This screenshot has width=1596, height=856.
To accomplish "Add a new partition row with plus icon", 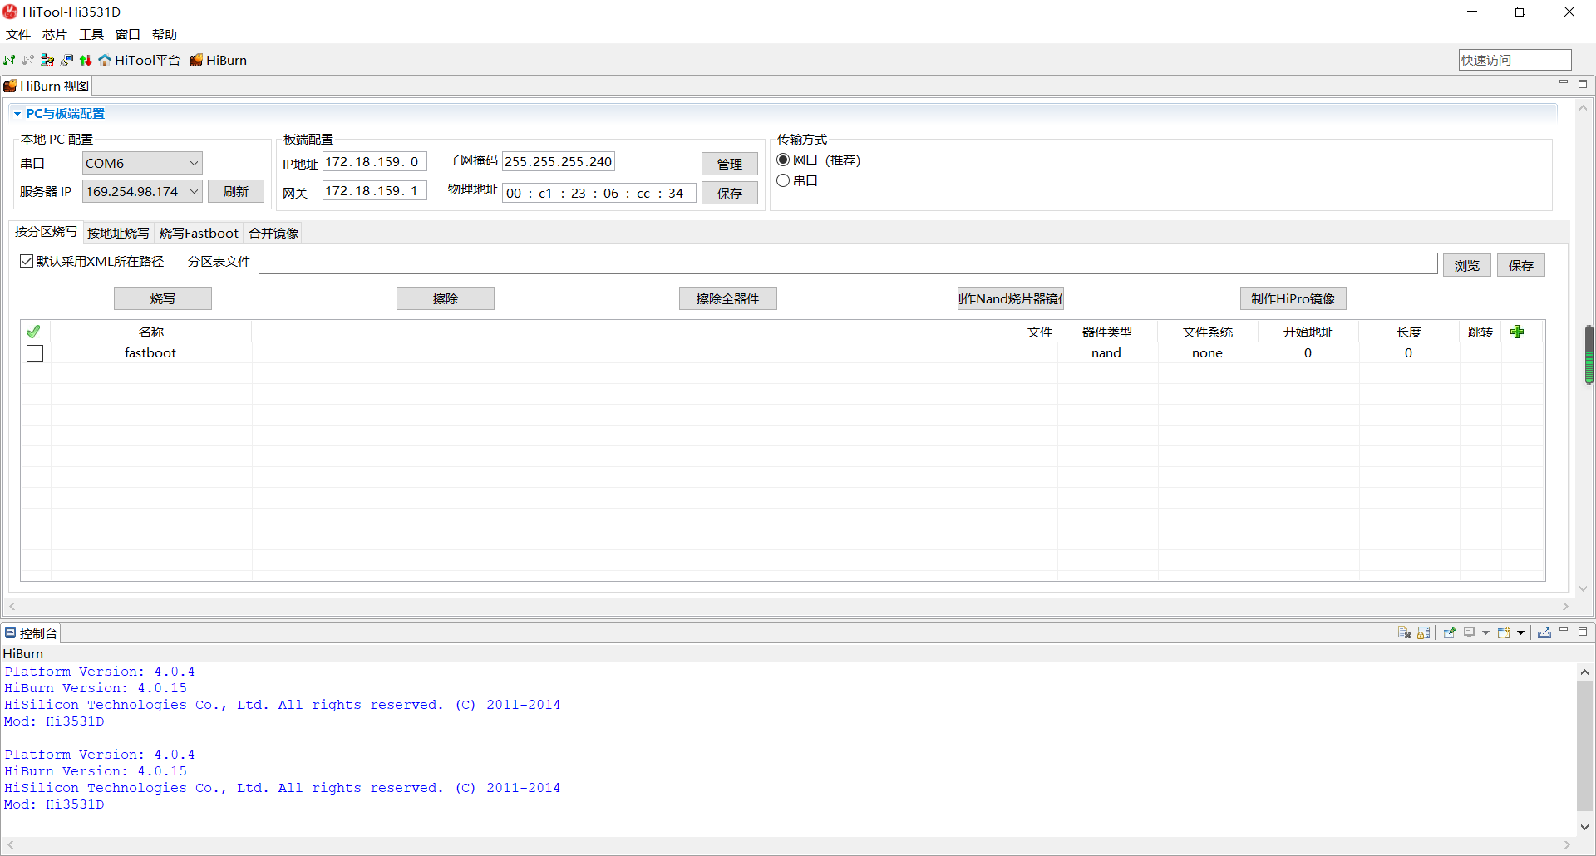I will point(1517,332).
